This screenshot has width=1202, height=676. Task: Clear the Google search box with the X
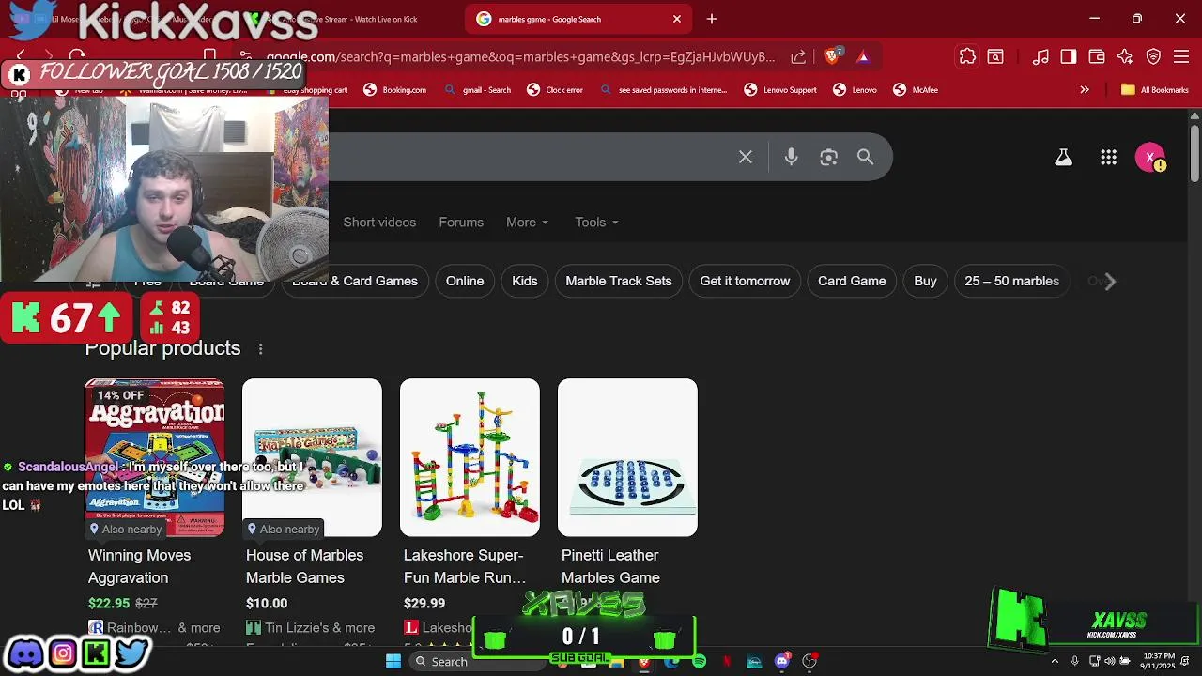[745, 158]
